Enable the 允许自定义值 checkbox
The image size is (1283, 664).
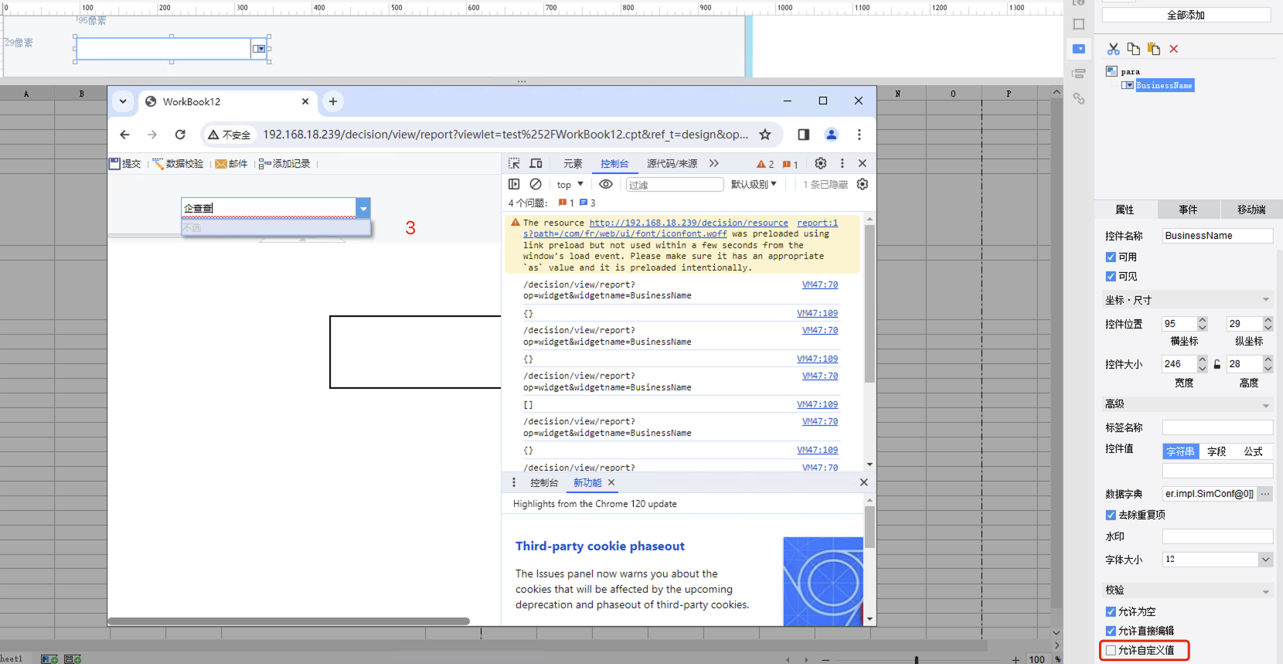coord(1111,650)
